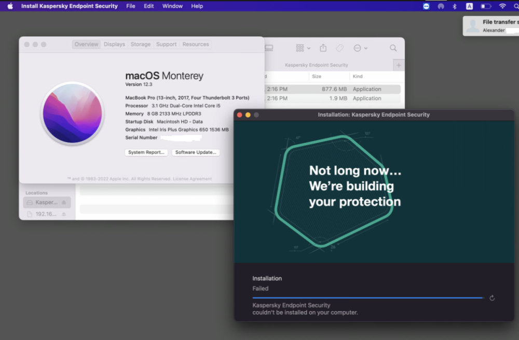
Task: Open Finder group-by dropdown
Action: pyautogui.click(x=303, y=48)
